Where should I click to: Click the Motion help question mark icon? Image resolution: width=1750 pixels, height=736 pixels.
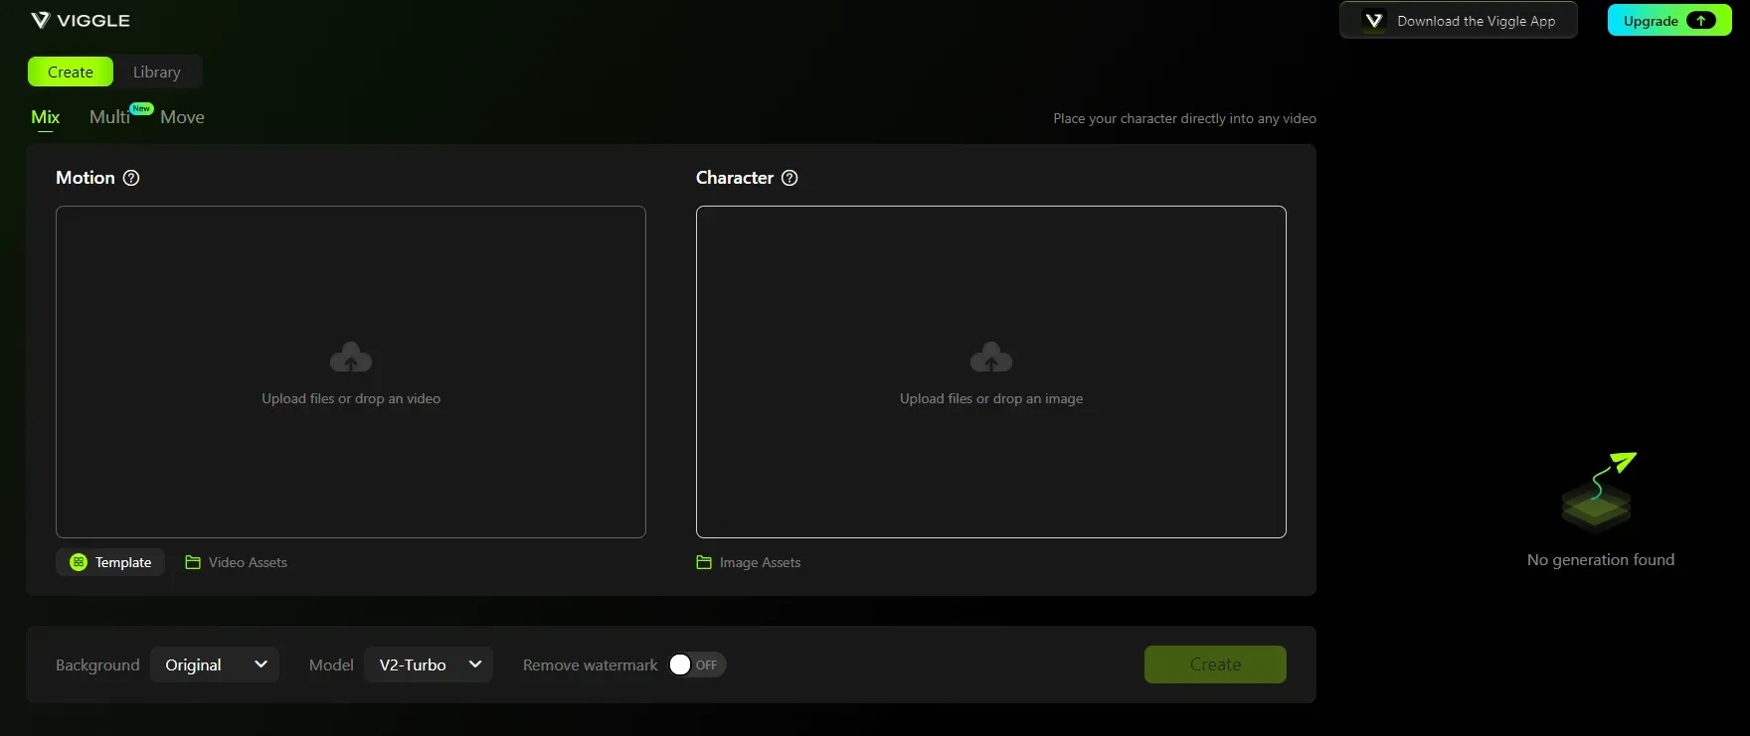point(131,178)
